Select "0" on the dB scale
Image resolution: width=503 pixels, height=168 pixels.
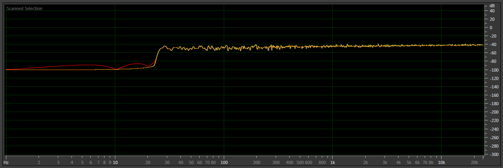(491, 28)
